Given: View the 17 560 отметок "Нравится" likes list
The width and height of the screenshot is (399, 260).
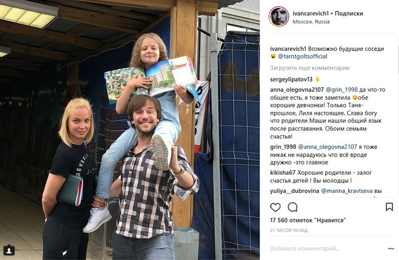Looking at the screenshot, I should coord(308,220).
